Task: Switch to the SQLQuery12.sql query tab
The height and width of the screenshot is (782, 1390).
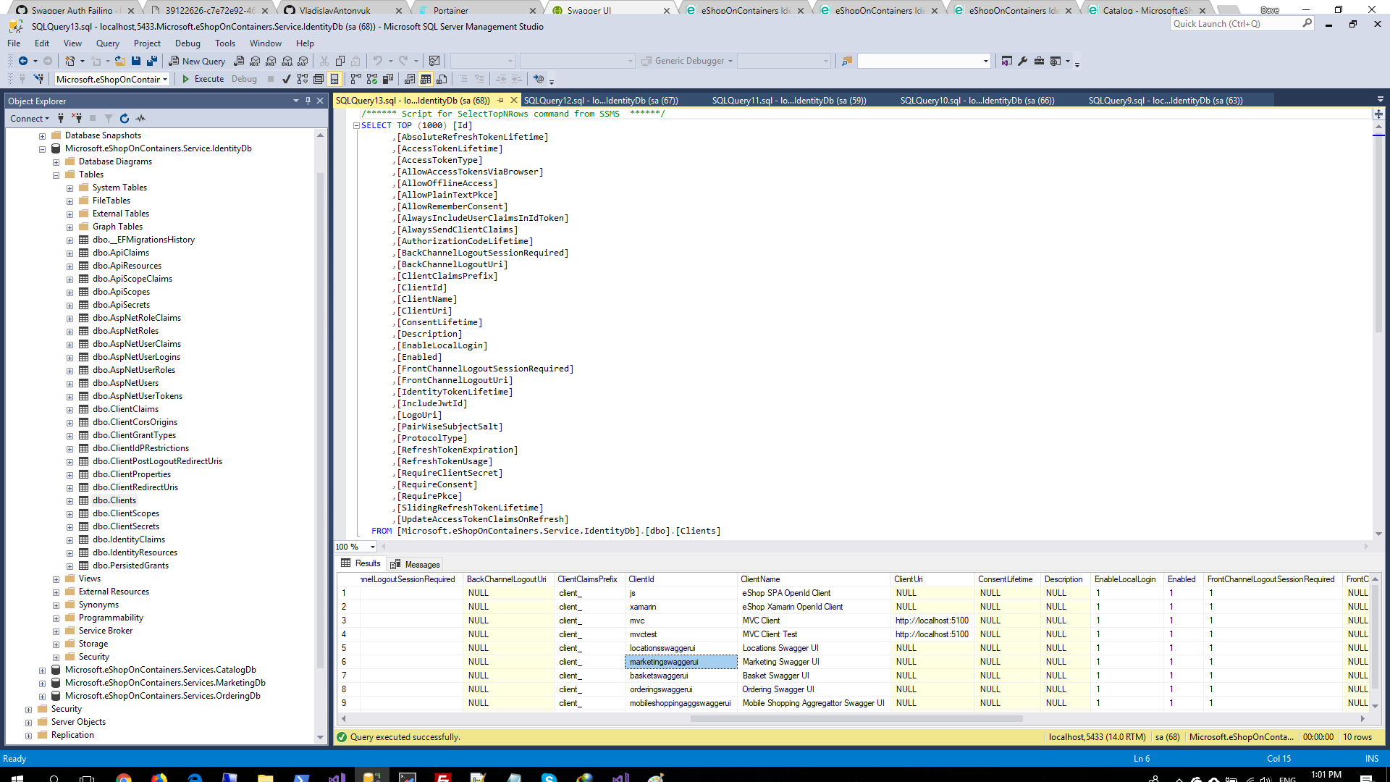Action: (601, 100)
